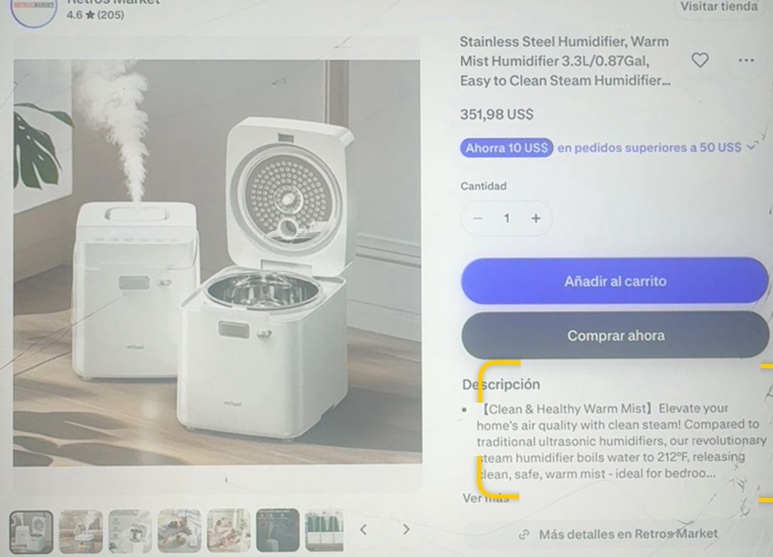
Task: Open Más detalles en Retros Market link
Action: click(618, 534)
